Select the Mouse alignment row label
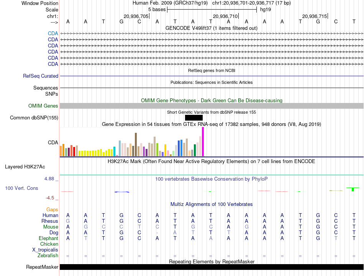The width and height of the screenshot is (364, 276). coord(51,227)
